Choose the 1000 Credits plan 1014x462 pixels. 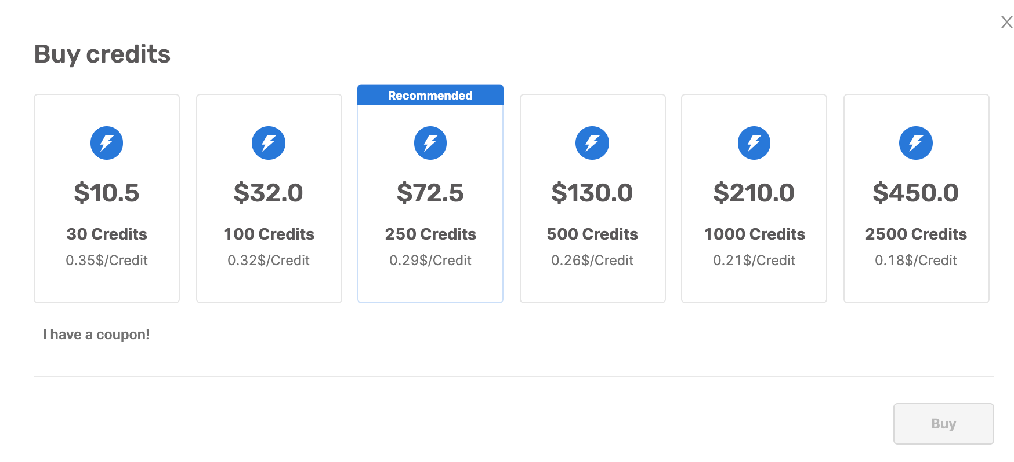[x=754, y=199]
